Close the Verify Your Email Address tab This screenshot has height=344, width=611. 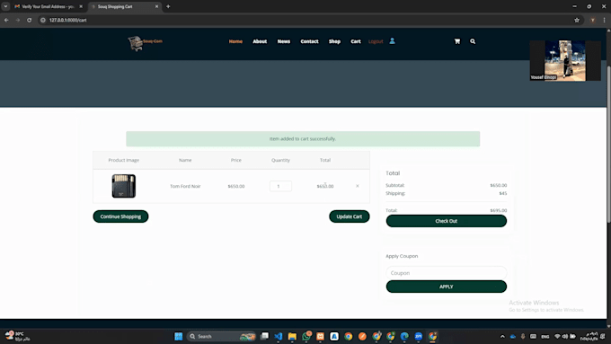[x=81, y=6]
